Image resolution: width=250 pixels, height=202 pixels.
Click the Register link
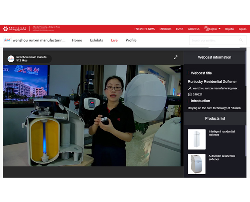229,29
